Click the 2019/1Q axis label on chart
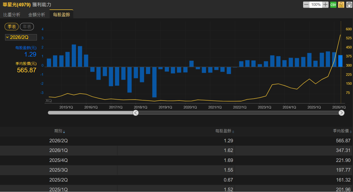353x192 pixels. [x=165, y=107]
